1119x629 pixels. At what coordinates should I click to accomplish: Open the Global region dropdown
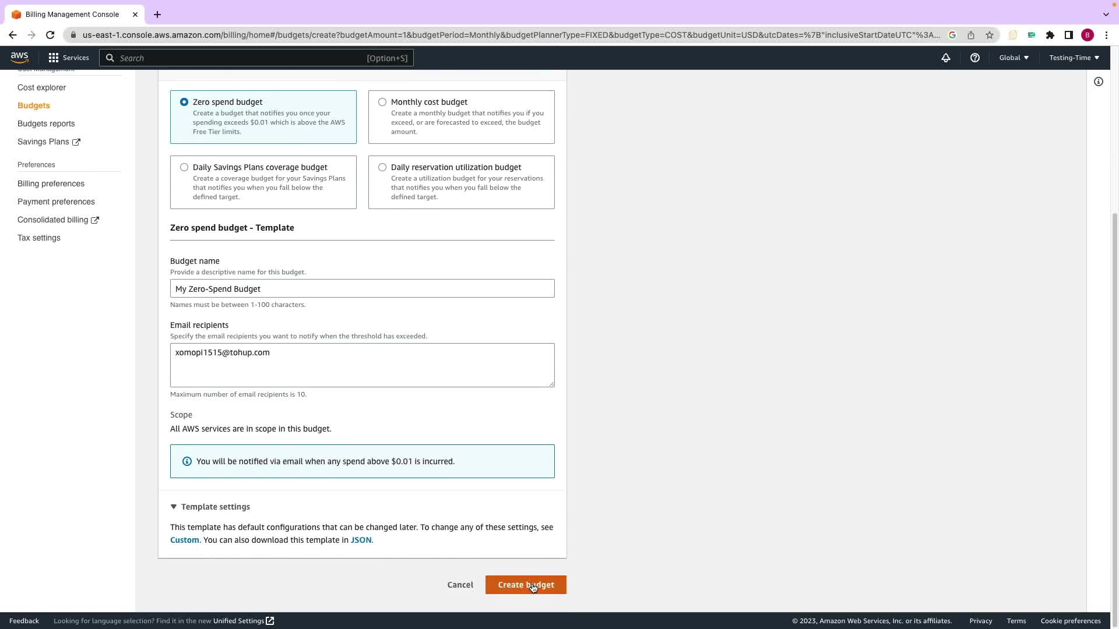coord(1014,58)
